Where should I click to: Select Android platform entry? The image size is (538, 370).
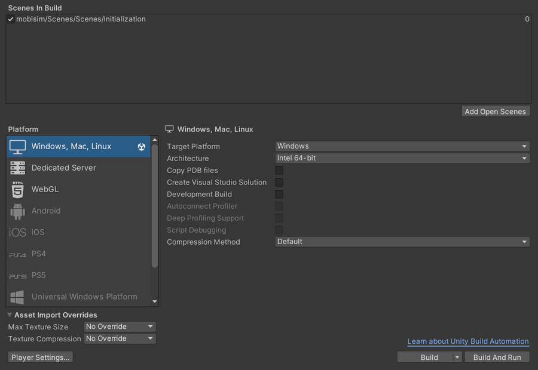coord(78,211)
